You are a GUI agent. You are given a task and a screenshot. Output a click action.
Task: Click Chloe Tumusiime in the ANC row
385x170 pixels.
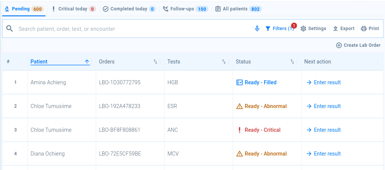point(51,130)
